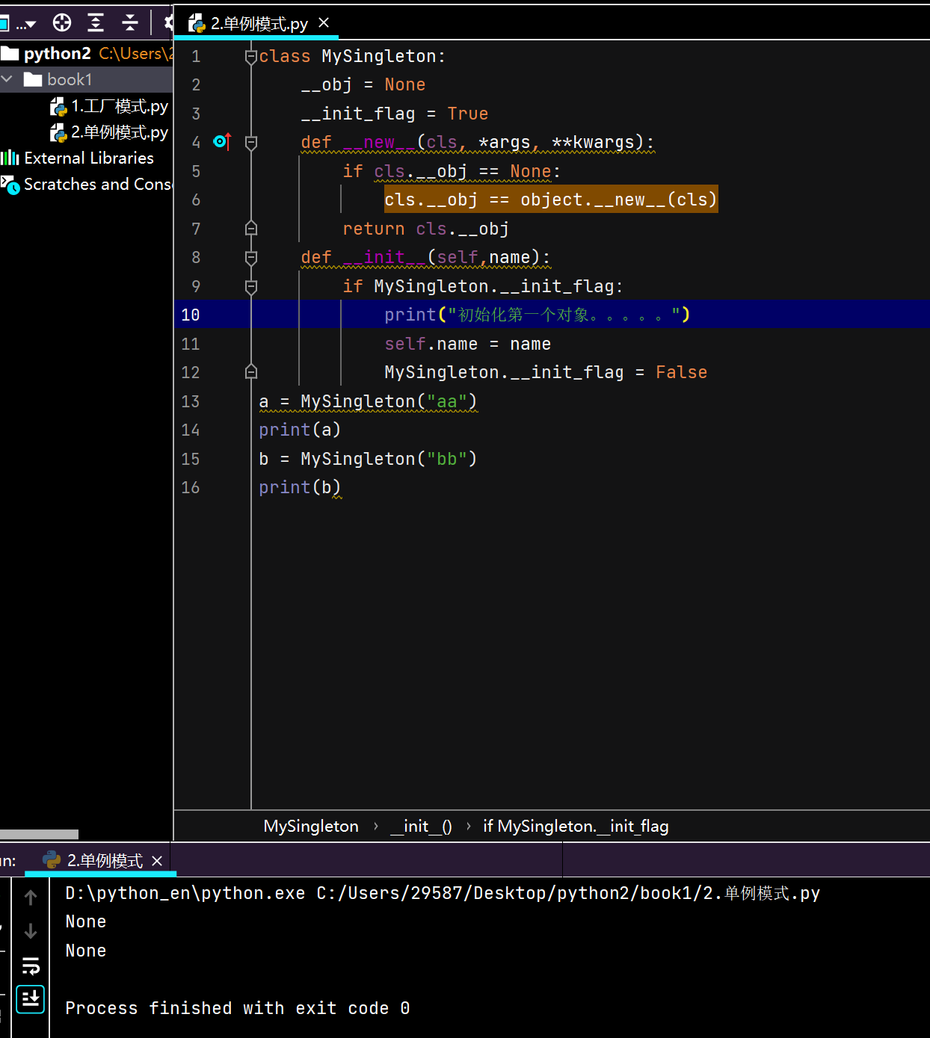Open 2.单例模式.py from the project tree
The image size is (930, 1038).
pyautogui.click(x=109, y=132)
